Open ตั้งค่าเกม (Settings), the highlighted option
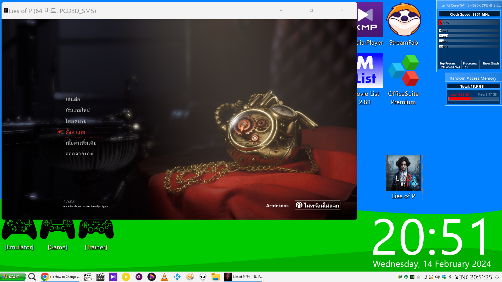 pos(75,132)
